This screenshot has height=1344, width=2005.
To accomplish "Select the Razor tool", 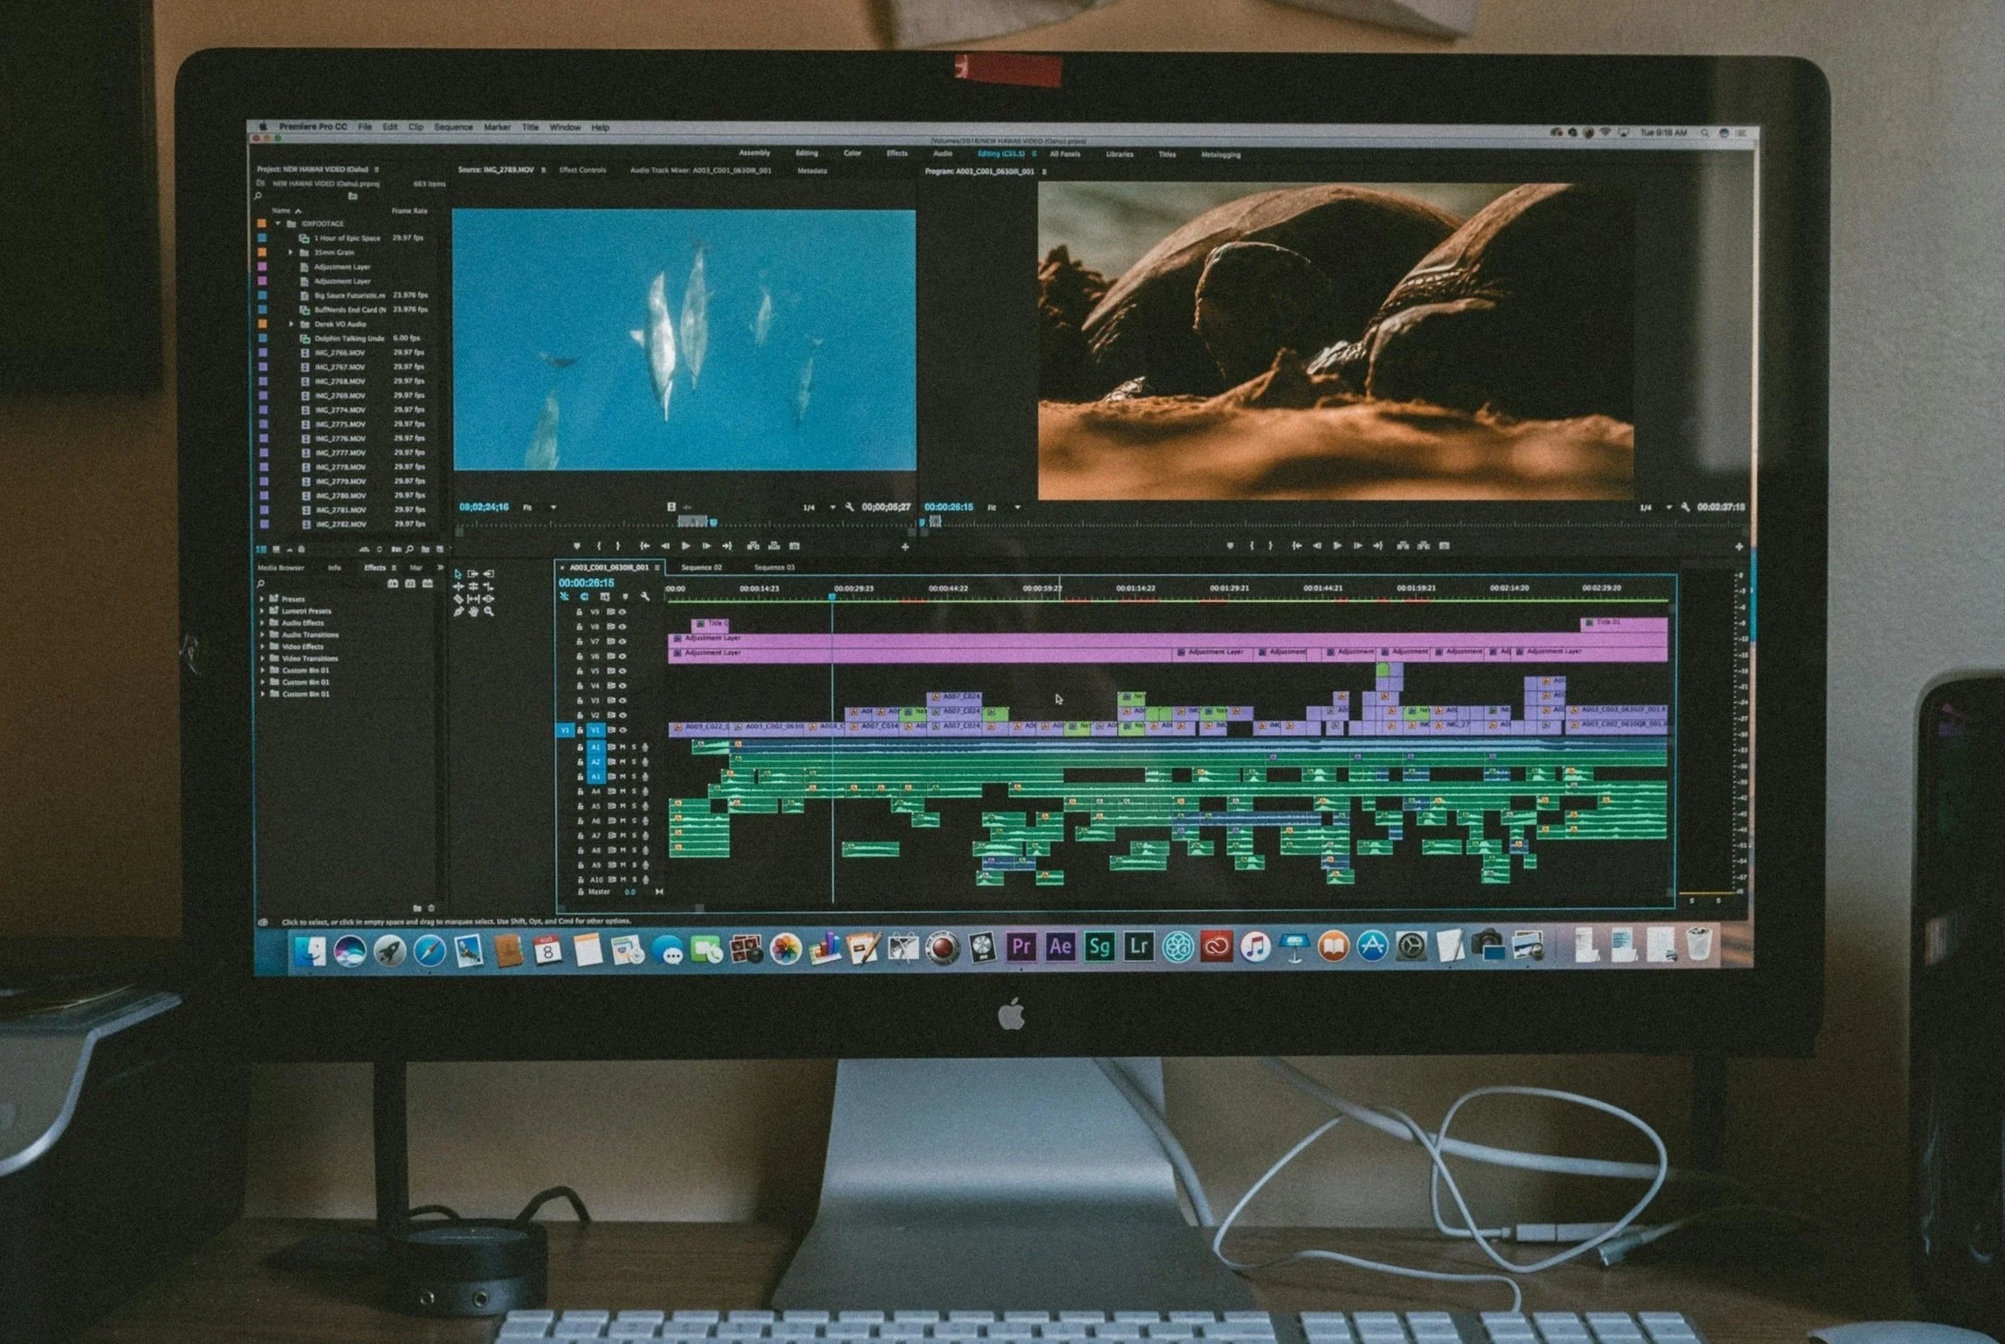I will pyautogui.click(x=458, y=599).
